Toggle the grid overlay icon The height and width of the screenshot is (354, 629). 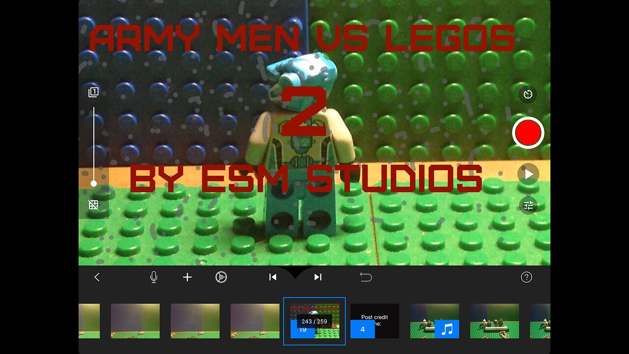[93, 205]
